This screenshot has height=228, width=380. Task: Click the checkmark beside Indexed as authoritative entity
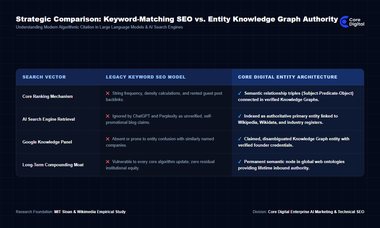coord(240,116)
